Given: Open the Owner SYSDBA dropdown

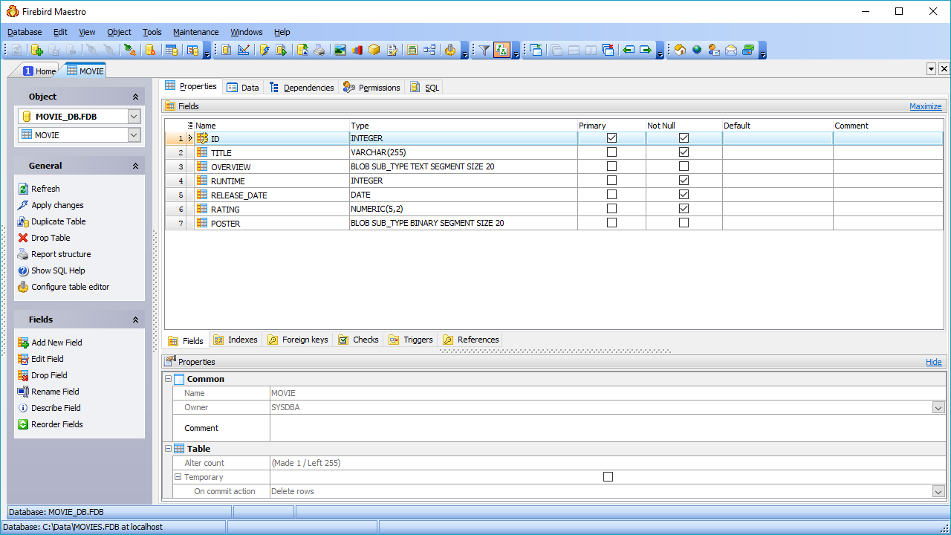Looking at the screenshot, I should point(938,407).
